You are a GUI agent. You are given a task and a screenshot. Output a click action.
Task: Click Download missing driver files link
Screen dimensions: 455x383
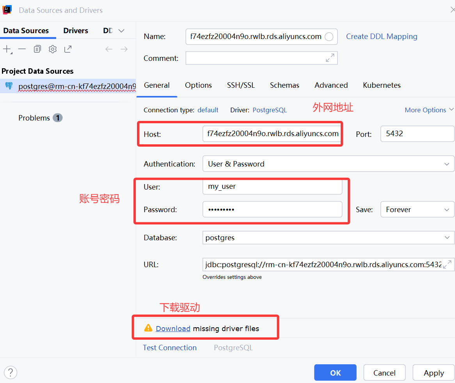pos(173,328)
